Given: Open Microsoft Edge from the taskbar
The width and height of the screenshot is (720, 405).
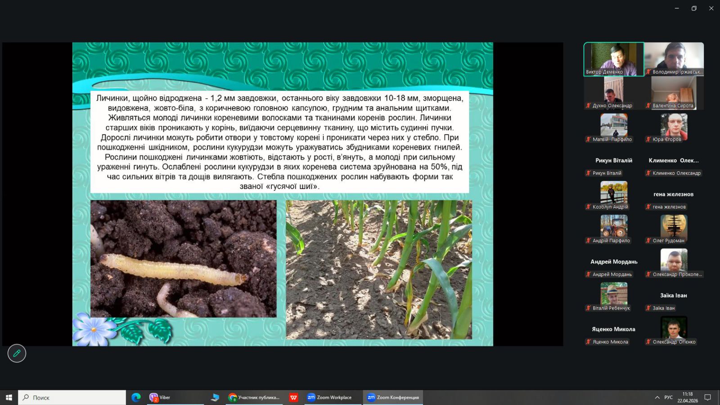Looking at the screenshot, I should (x=136, y=397).
